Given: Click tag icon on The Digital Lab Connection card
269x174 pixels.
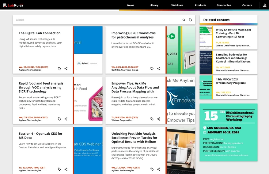Looking at the screenshot, I should pos(59,69).
